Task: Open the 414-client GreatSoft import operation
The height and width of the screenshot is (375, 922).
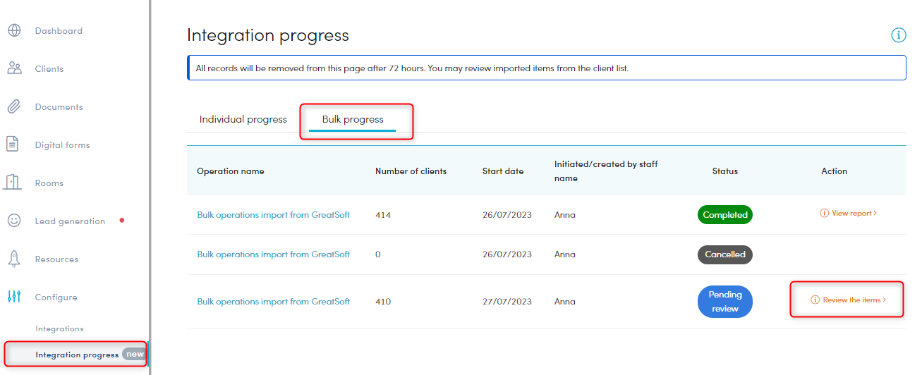Action: [274, 215]
